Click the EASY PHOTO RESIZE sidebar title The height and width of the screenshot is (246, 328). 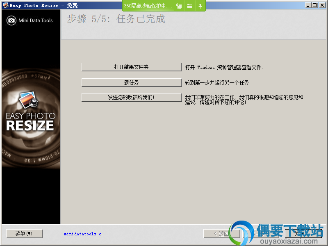coord(30,121)
